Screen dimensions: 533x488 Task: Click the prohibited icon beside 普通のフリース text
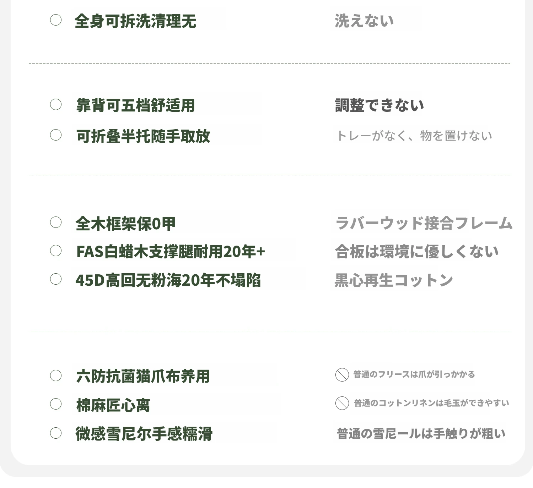[342, 375]
